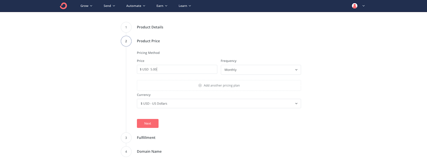Select step 2 circle
The height and width of the screenshot is (161, 427).
click(126, 41)
